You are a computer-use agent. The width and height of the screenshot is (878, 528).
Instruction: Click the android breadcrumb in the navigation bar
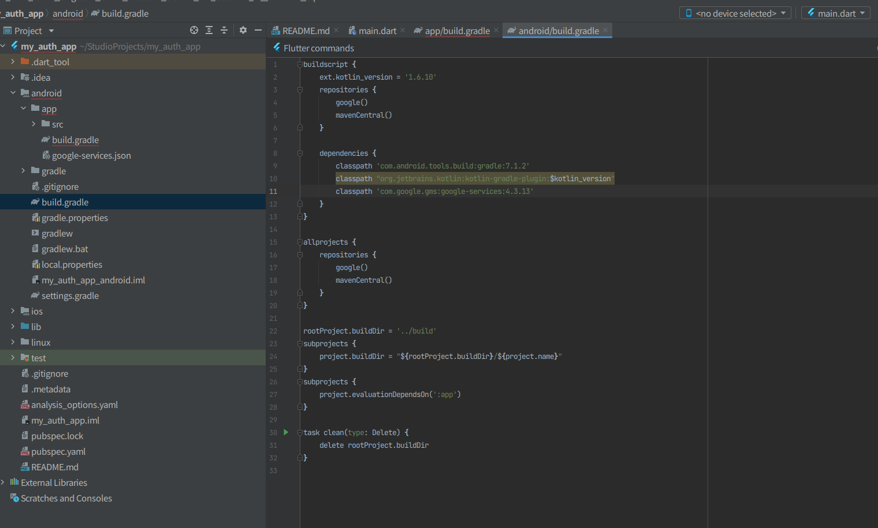pos(68,14)
